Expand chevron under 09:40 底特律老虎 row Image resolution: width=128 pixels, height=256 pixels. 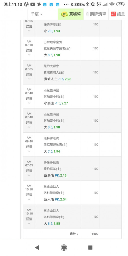[x=29, y=151]
